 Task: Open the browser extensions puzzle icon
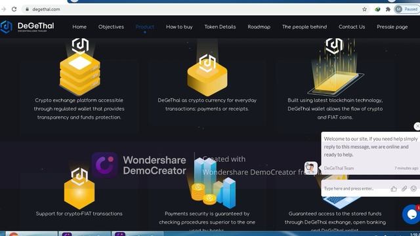click(388, 9)
